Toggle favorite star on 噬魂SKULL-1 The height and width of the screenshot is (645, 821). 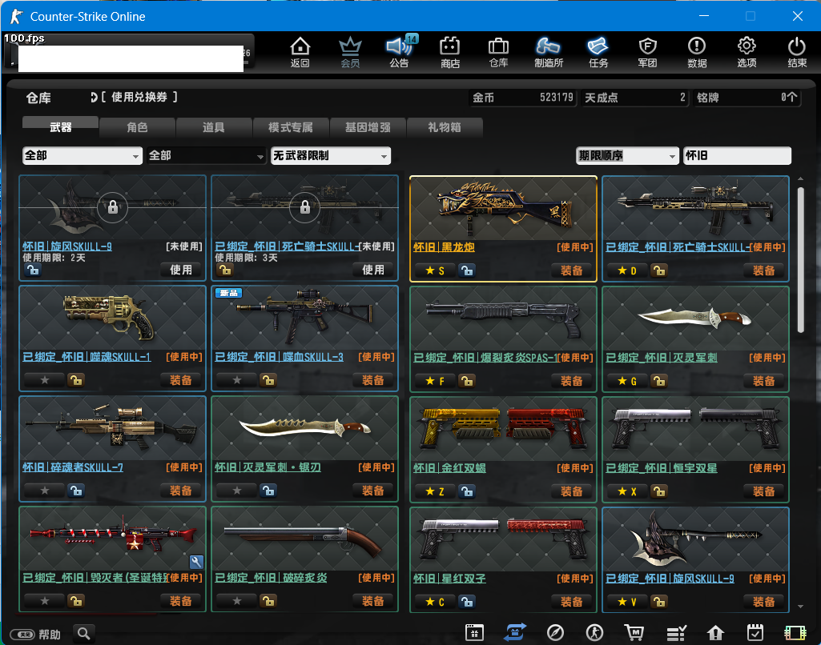[45, 380]
